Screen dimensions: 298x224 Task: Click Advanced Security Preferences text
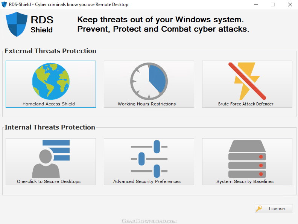click(x=147, y=181)
